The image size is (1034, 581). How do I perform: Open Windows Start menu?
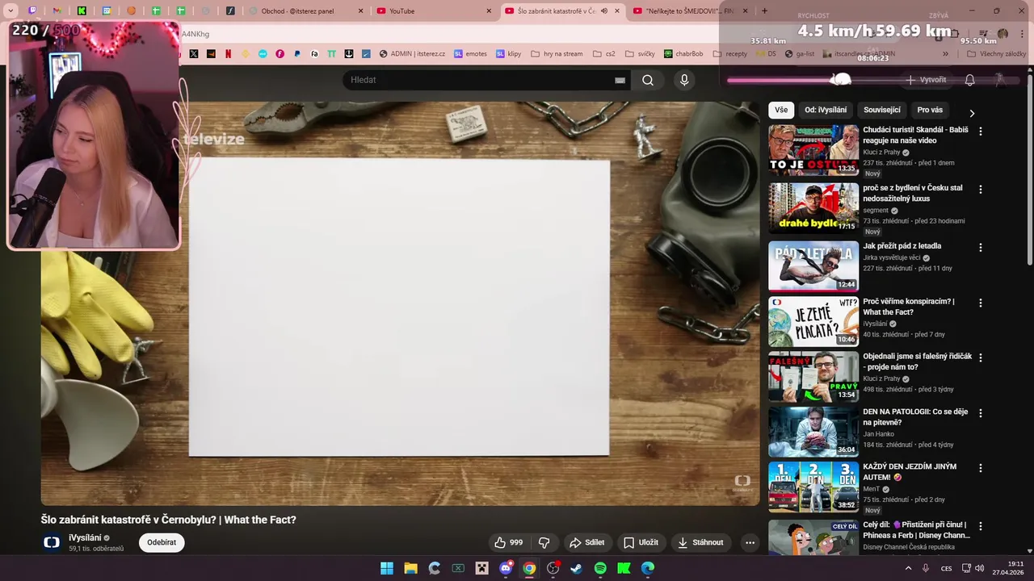pos(387,568)
